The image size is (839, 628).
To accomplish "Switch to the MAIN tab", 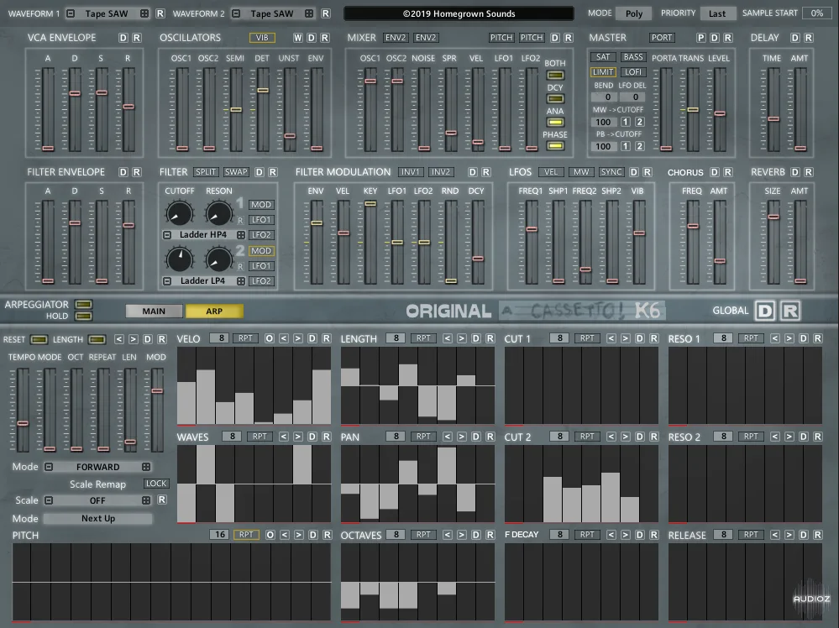I will click(x=154, y=311).
